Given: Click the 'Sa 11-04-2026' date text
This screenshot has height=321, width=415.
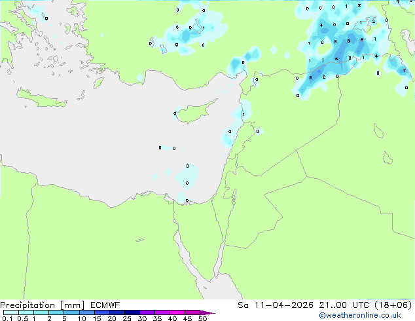Looking at the screenshot, I should (276, 305).
